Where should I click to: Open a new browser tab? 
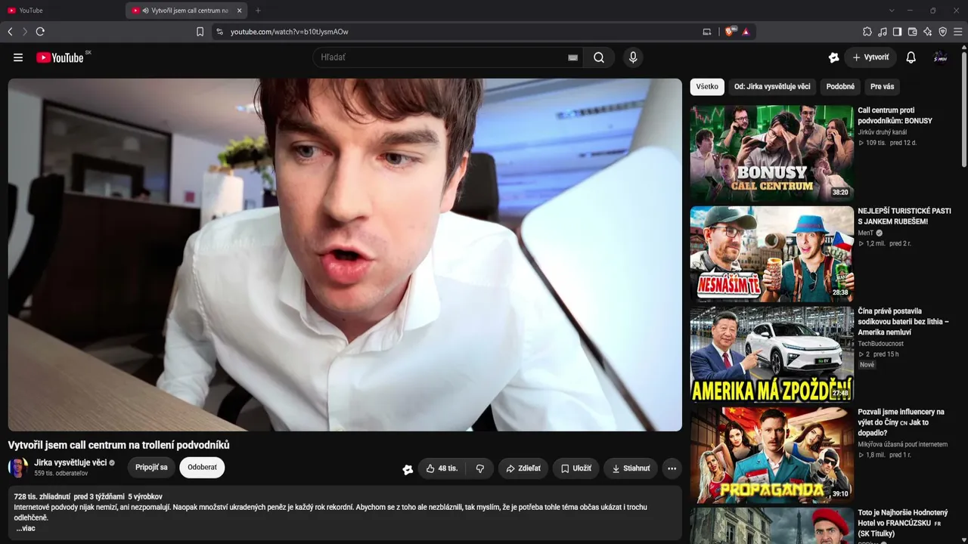coord(258,11)
